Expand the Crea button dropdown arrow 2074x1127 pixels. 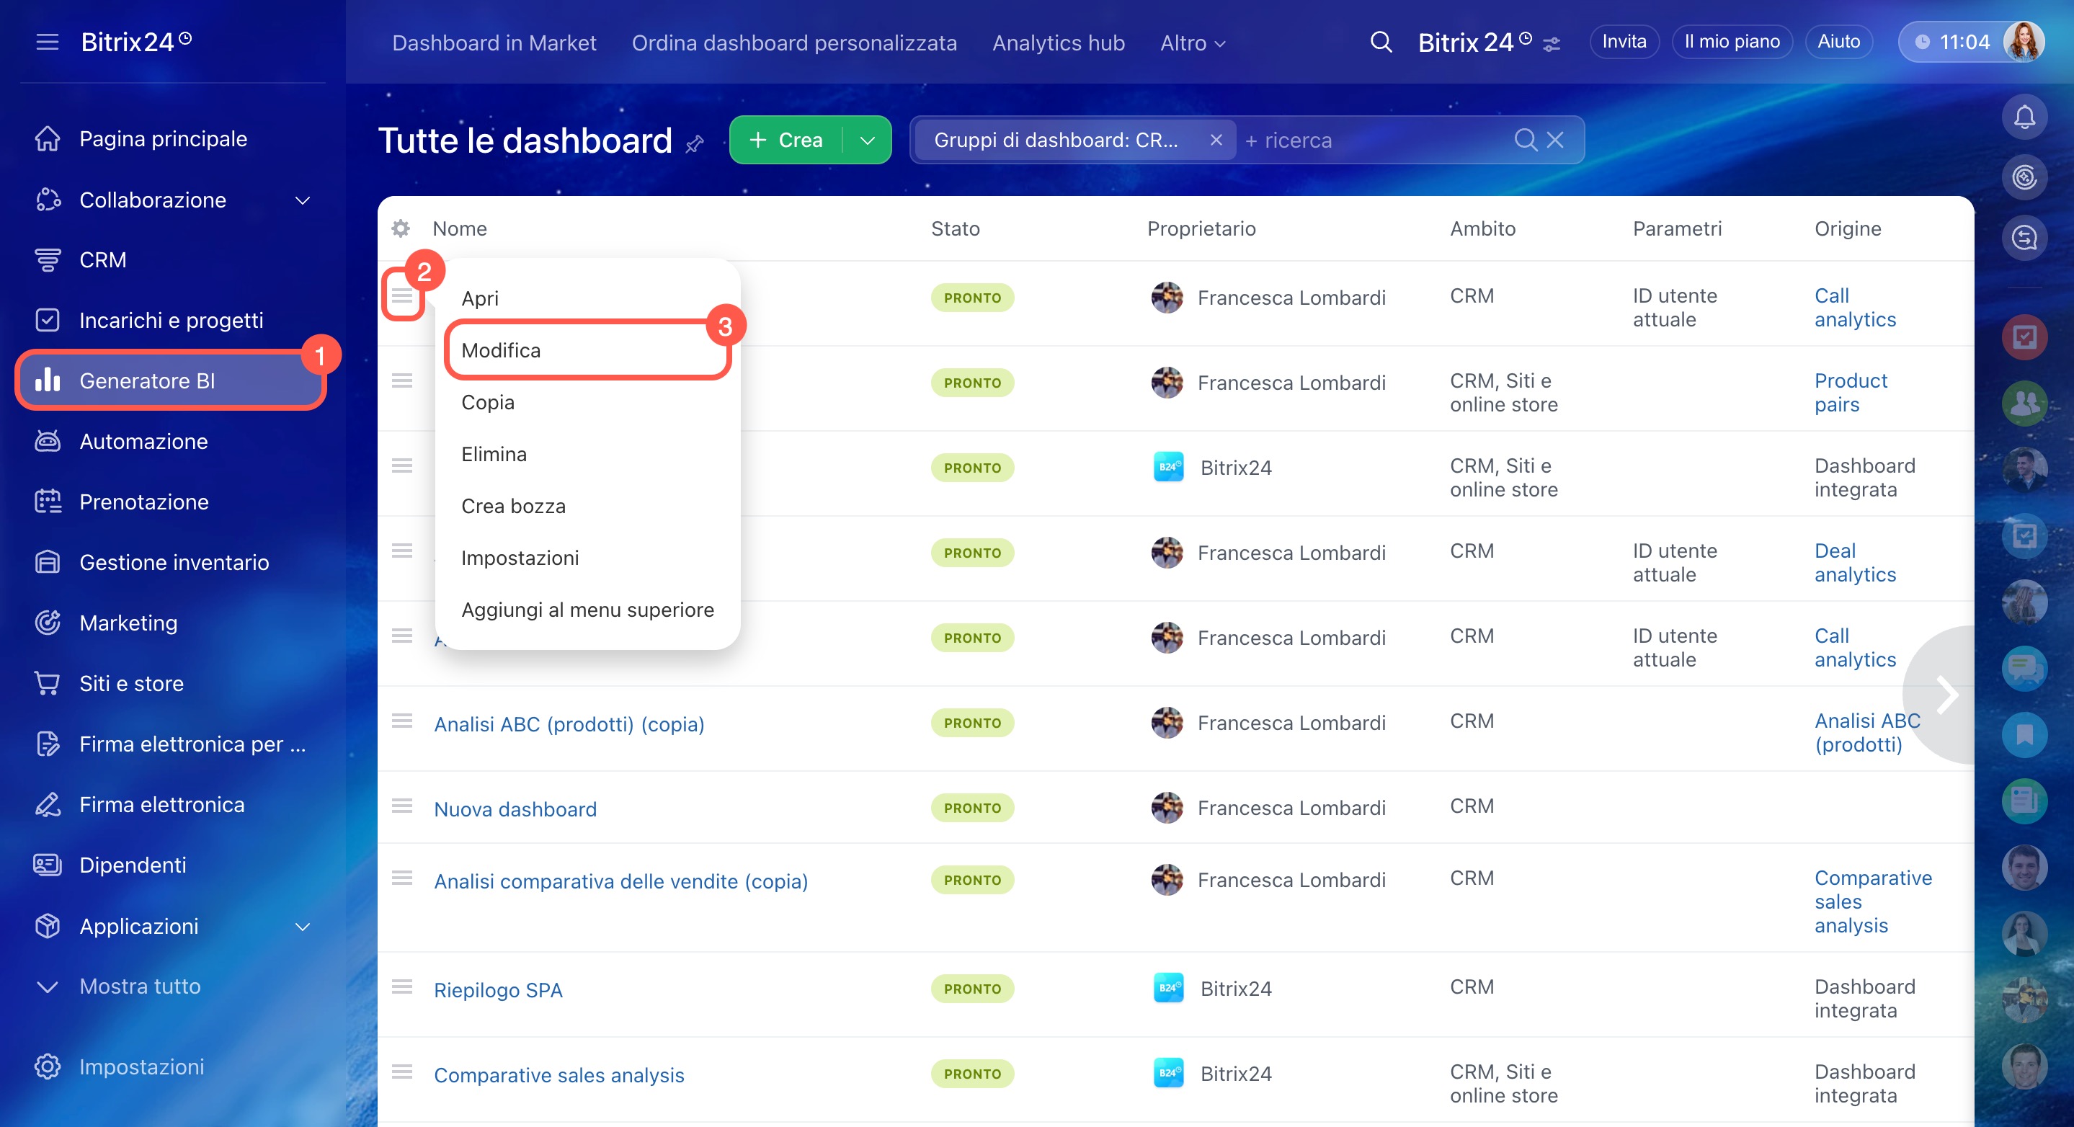point(867,140)
